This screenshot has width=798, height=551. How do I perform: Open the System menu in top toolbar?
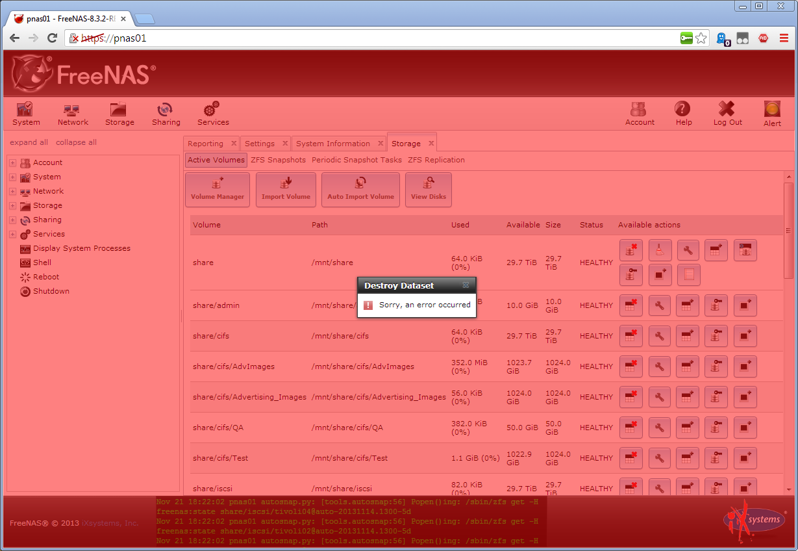(x=26, y=114)
